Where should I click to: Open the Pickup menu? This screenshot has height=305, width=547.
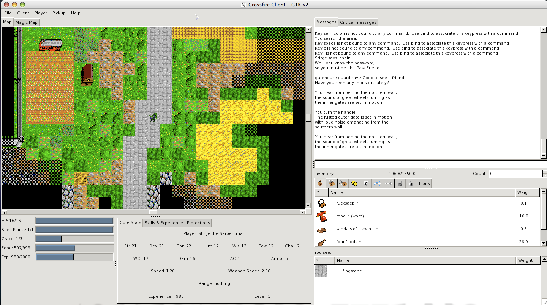tap(59, 13)
